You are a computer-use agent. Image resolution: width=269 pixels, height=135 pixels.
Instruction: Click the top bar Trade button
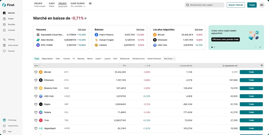click(x=252, y=5)
